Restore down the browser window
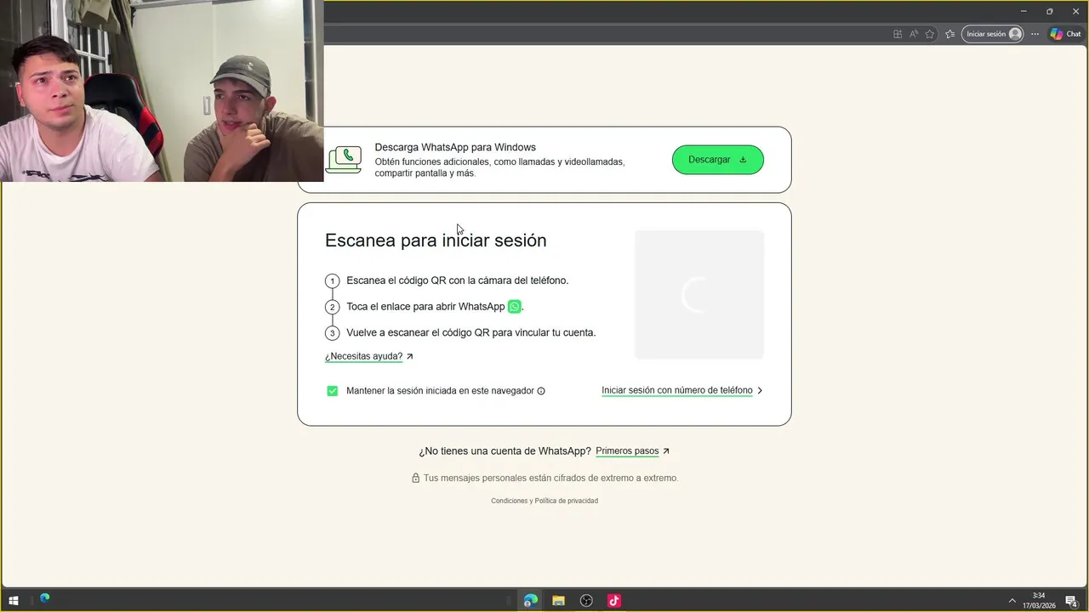 coord(1050,11)
